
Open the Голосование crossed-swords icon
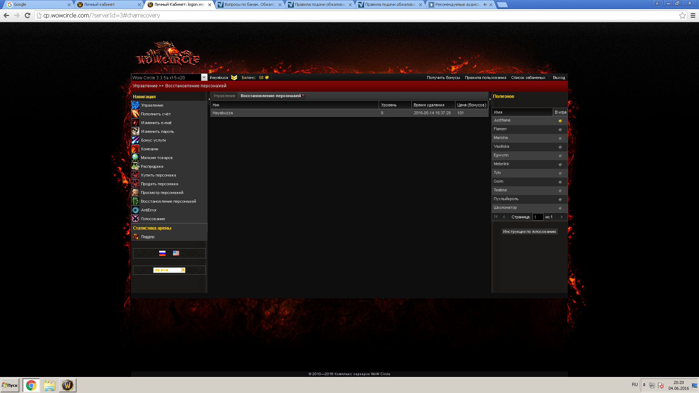[135, 219]
